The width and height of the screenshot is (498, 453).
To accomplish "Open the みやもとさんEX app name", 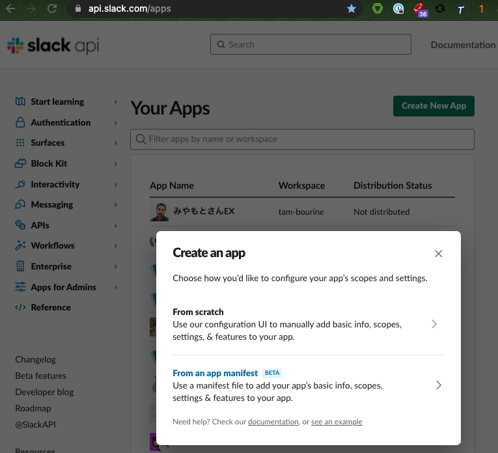I will (x=204, y=211).
